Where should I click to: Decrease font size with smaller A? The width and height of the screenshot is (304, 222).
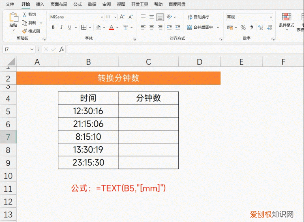131,17
